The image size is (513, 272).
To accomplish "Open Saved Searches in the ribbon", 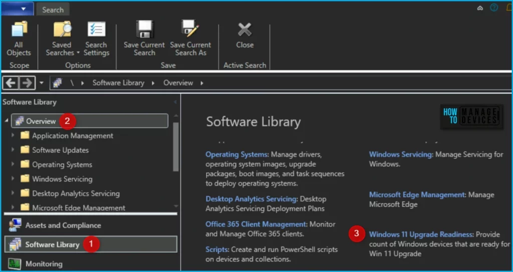I will click(62, 39).
